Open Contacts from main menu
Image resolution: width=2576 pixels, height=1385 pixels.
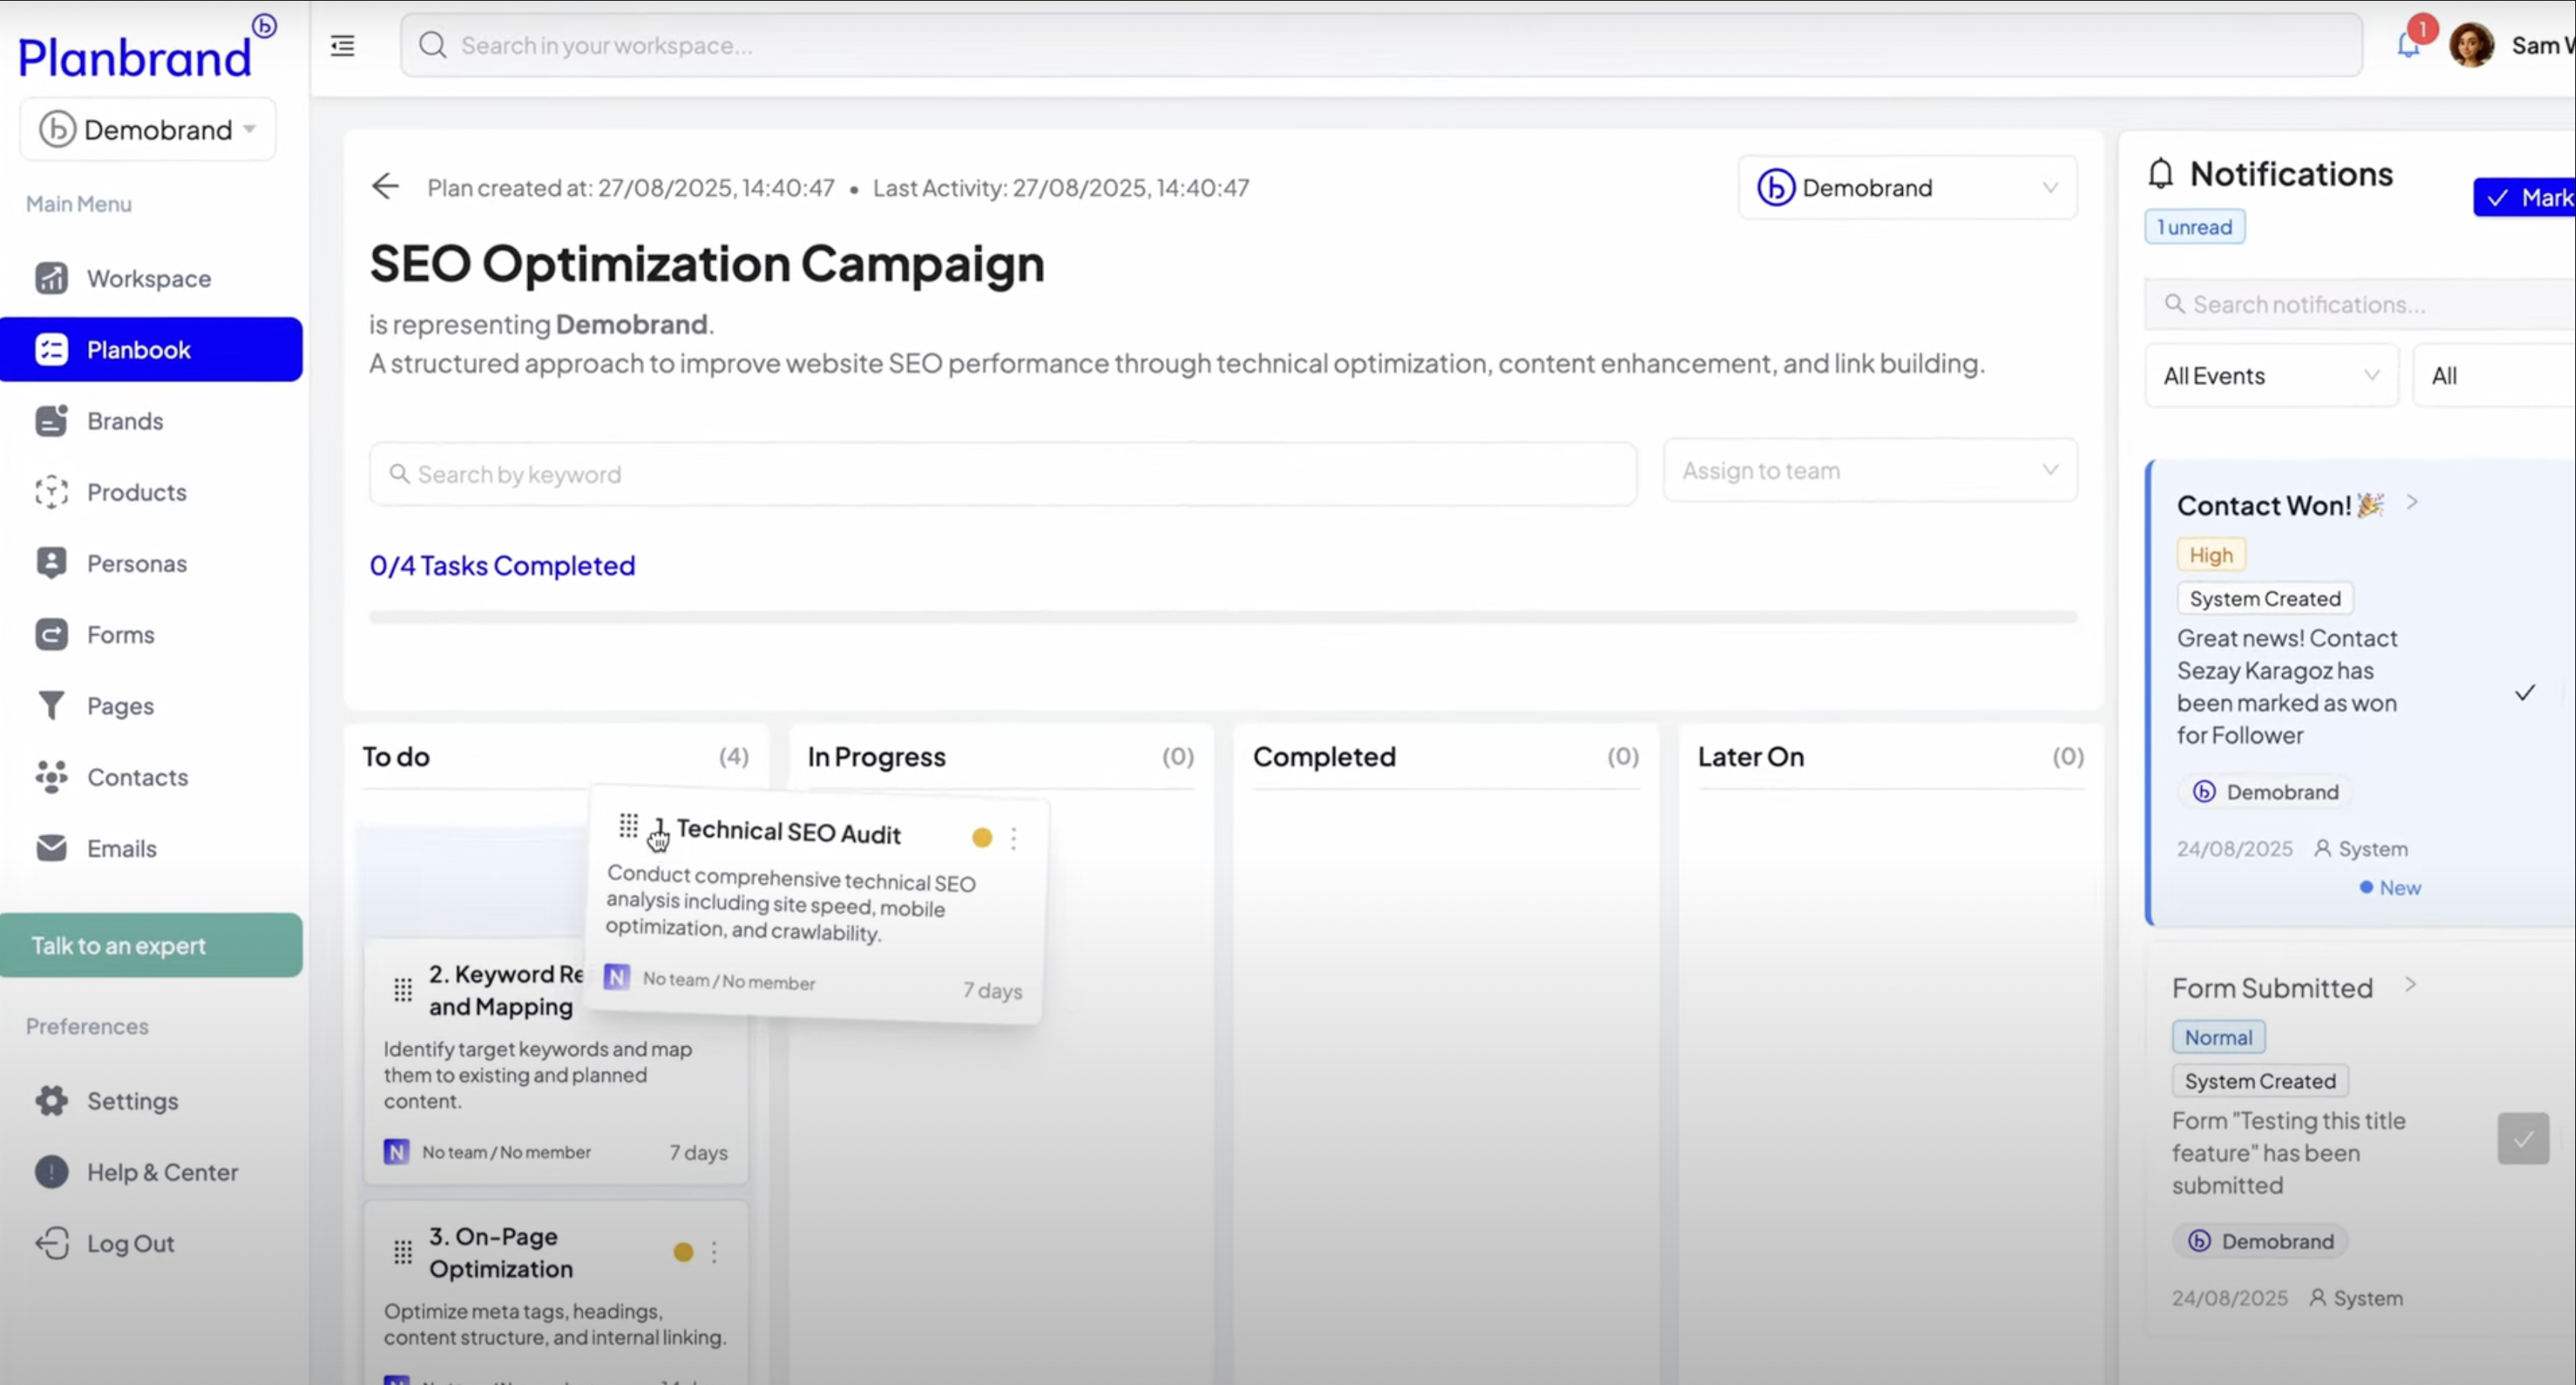click(x=136, y=777)
